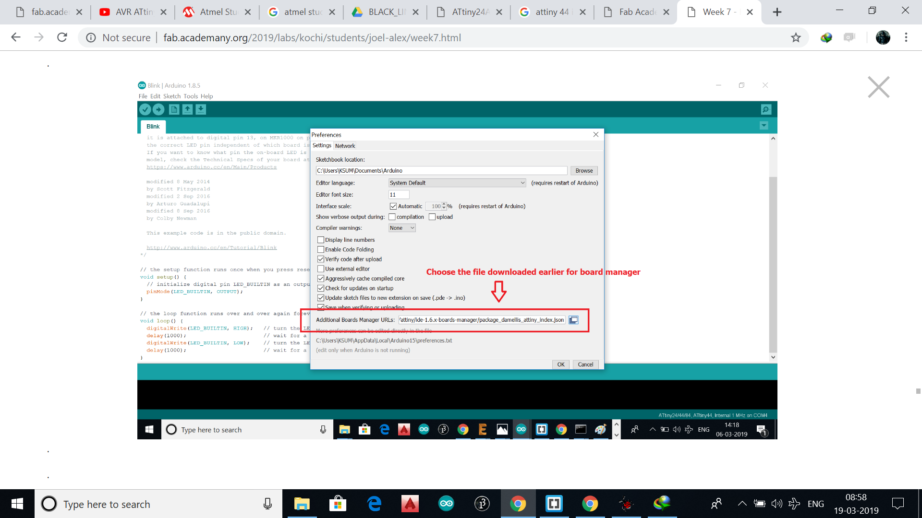Click Arduino Verify checkmark button
The height and width of the screenshot is (518, 922).
(145, 110)
